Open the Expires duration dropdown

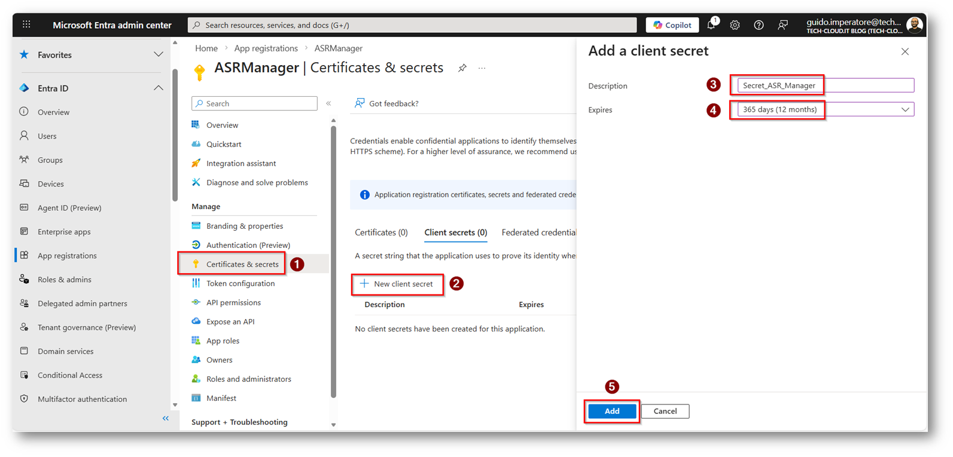point(825,110)
